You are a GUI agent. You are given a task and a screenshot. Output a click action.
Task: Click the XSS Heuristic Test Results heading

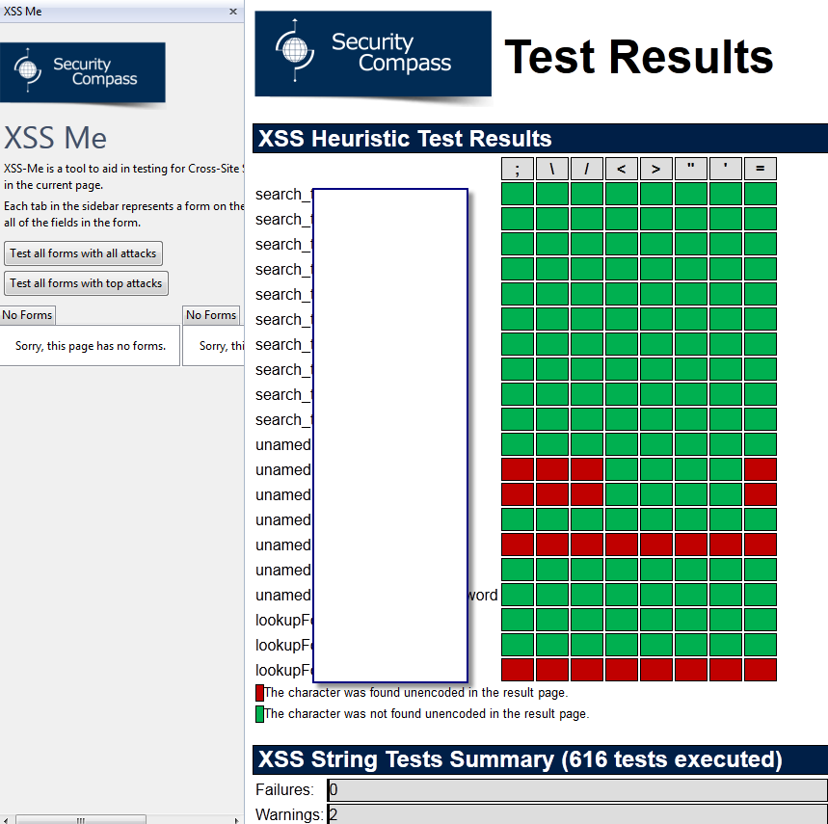(405, 139)
